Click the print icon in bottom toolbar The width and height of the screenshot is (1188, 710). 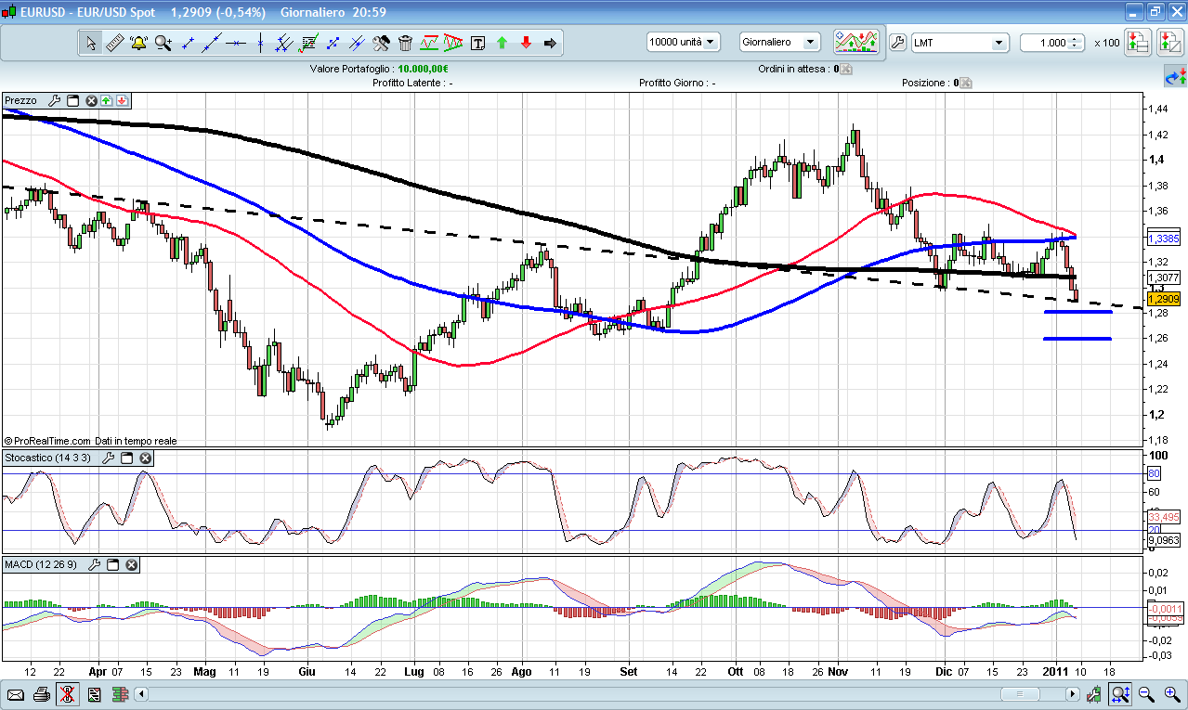(x=41, y=694)
